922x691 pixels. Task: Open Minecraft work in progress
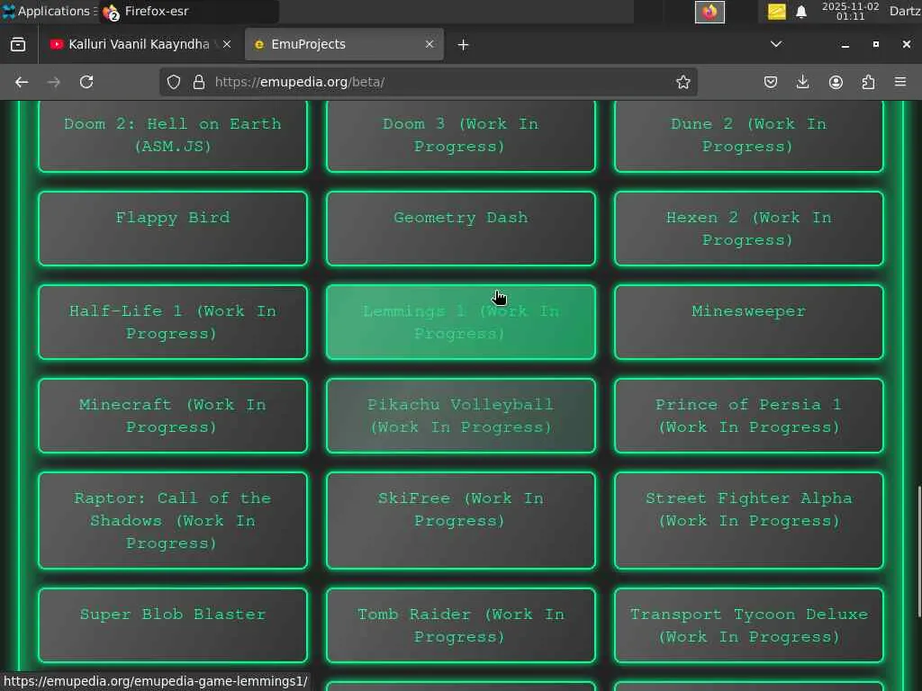click(173, 416)
